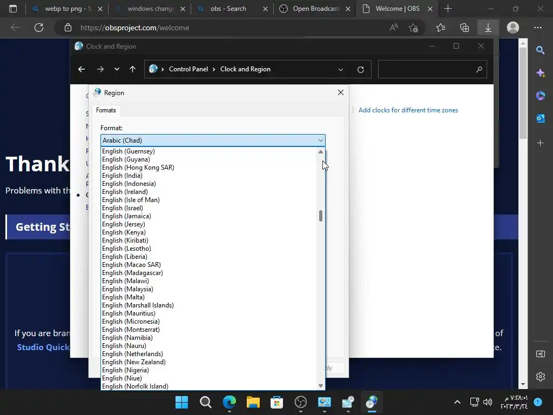The height and width of the screenshot is (415, 553).
Task: Open Microsoft Store from taskbar
Action: pyautogui.click(x=276, y=402)
